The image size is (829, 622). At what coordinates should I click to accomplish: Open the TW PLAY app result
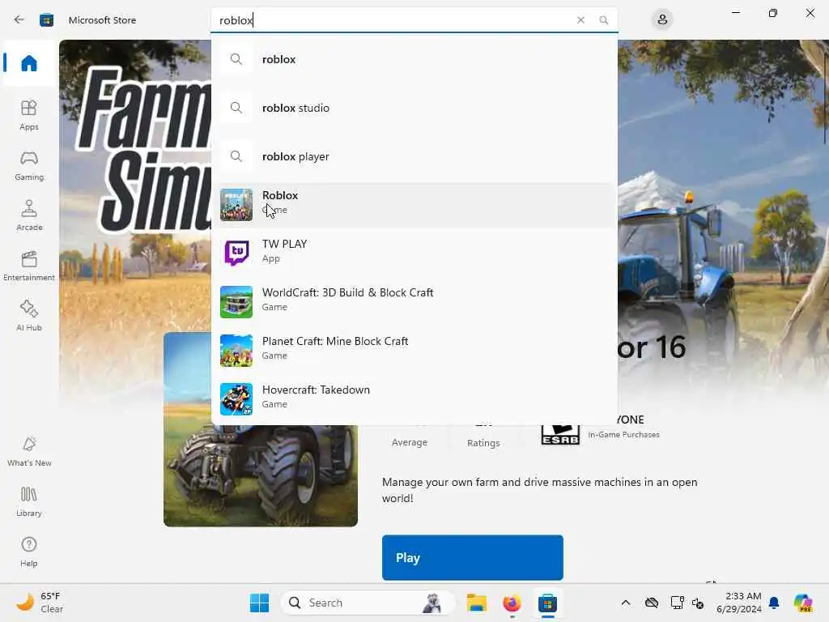coord(414,253)
